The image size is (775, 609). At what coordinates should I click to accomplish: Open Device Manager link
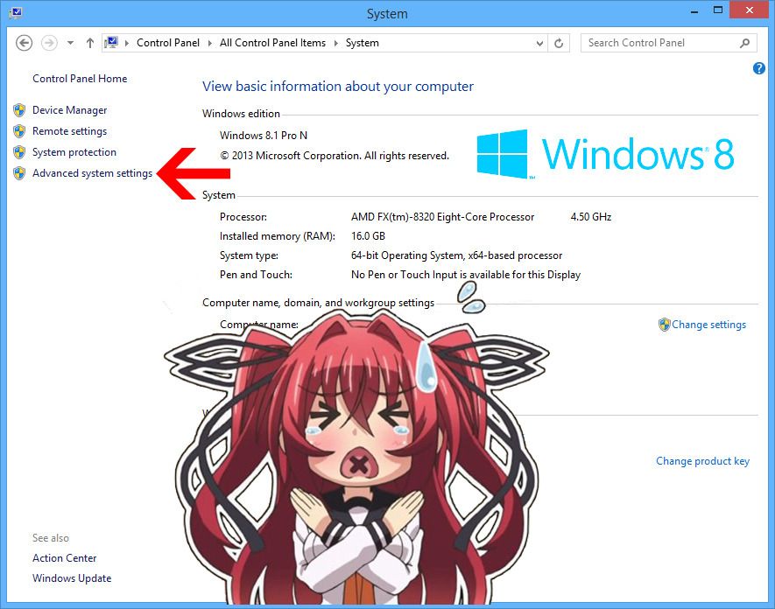coord(70,110)
